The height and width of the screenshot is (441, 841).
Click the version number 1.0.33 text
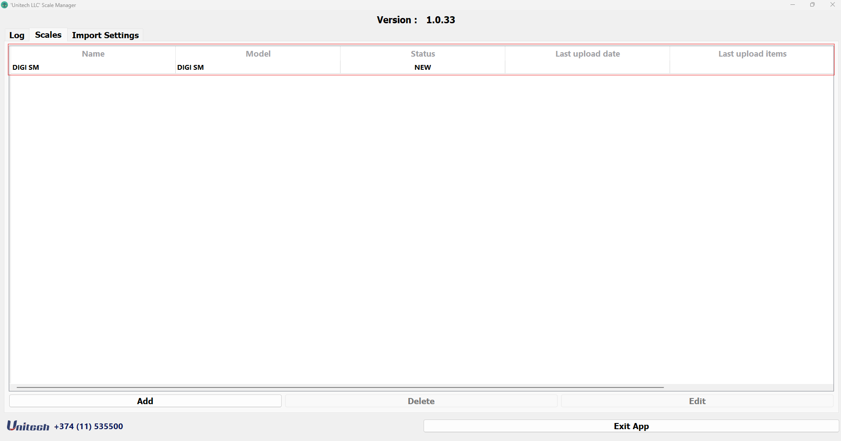pyautogui.click(x=441, y=20)
